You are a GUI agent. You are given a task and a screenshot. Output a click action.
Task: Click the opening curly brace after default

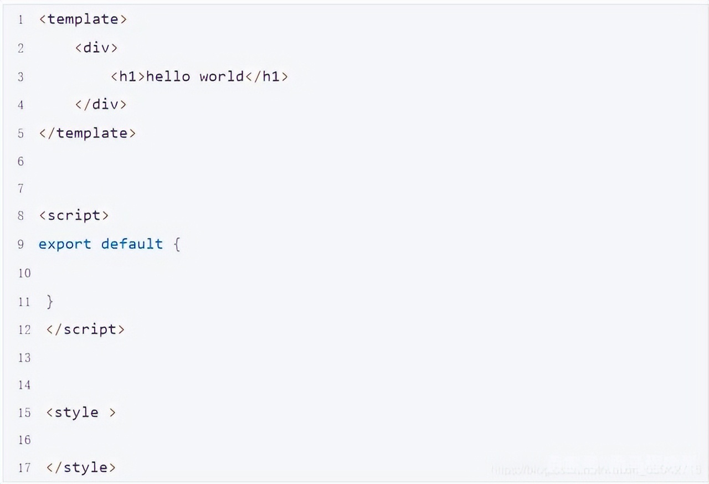click(177, 244)
